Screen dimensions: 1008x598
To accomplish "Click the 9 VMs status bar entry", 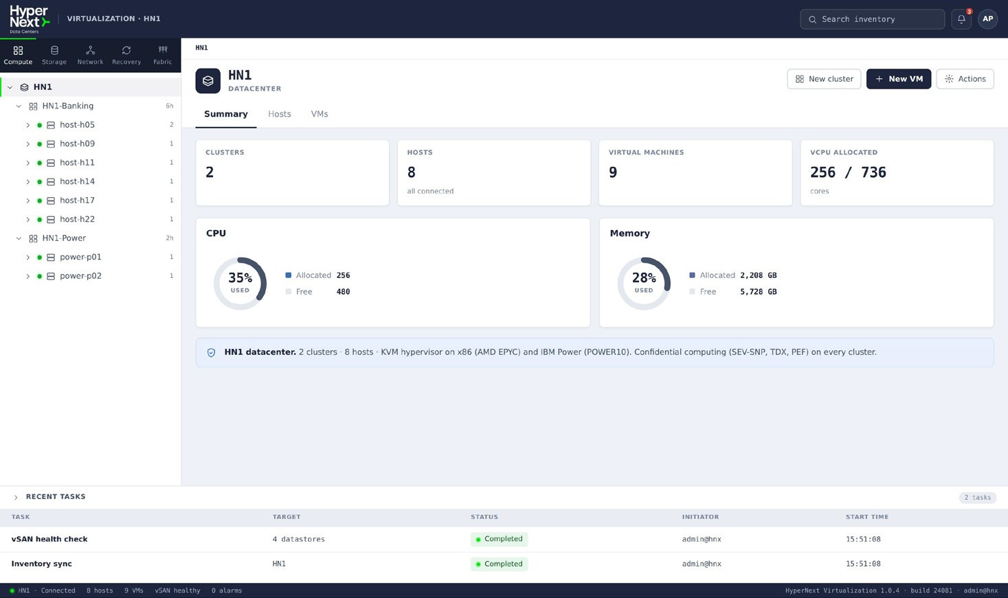I will [x=134, y=591].
